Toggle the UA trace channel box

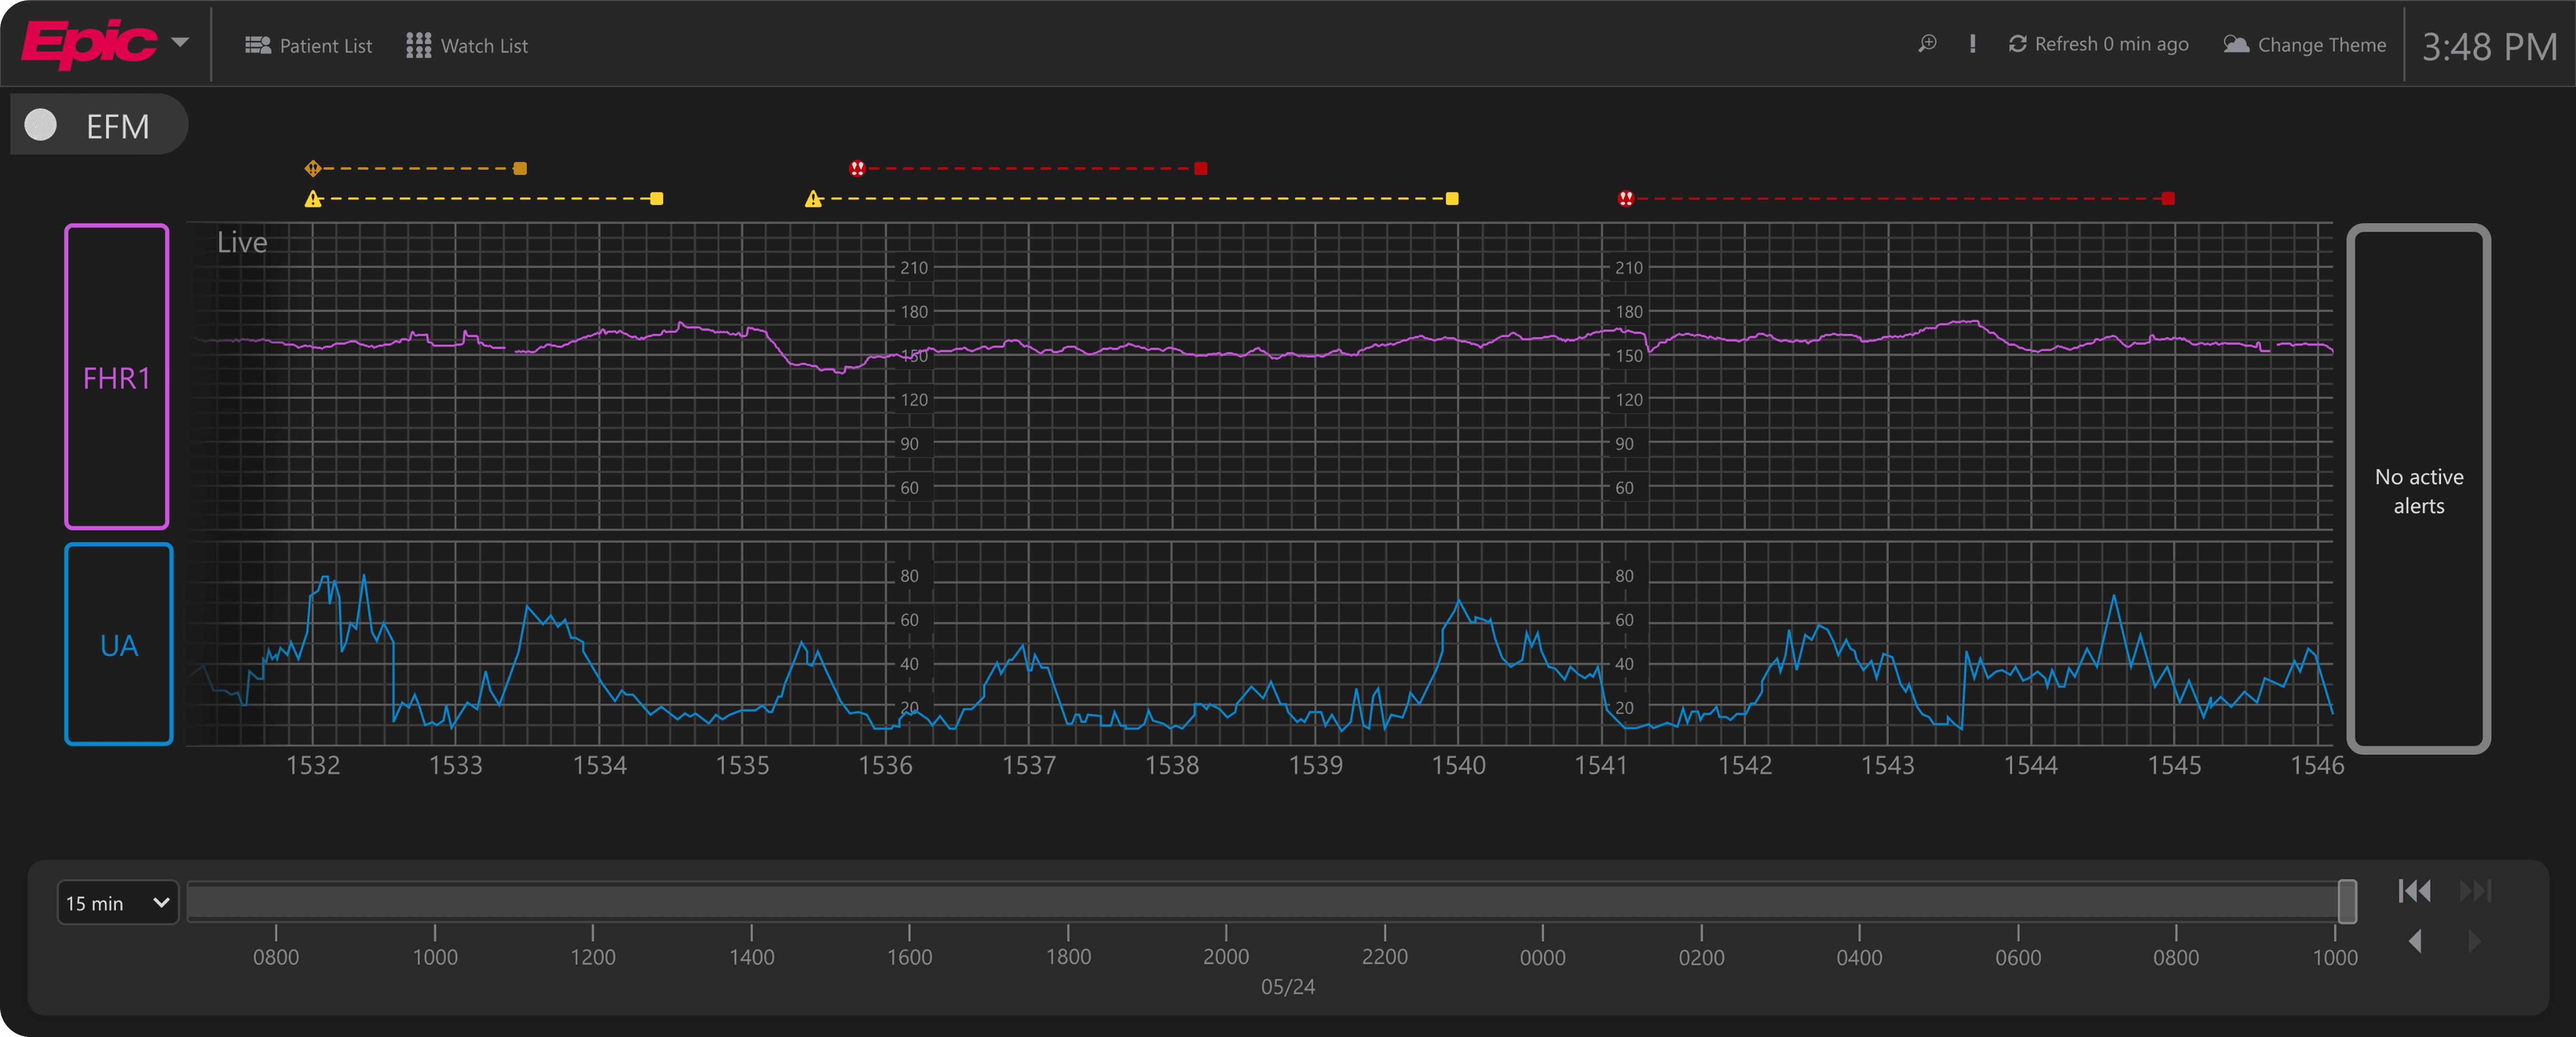(x=119, y=645)
